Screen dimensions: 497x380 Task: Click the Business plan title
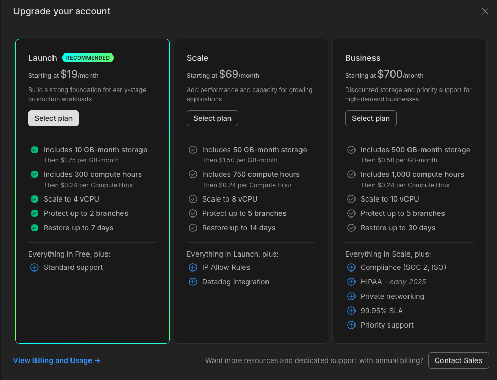coord(363,58)
